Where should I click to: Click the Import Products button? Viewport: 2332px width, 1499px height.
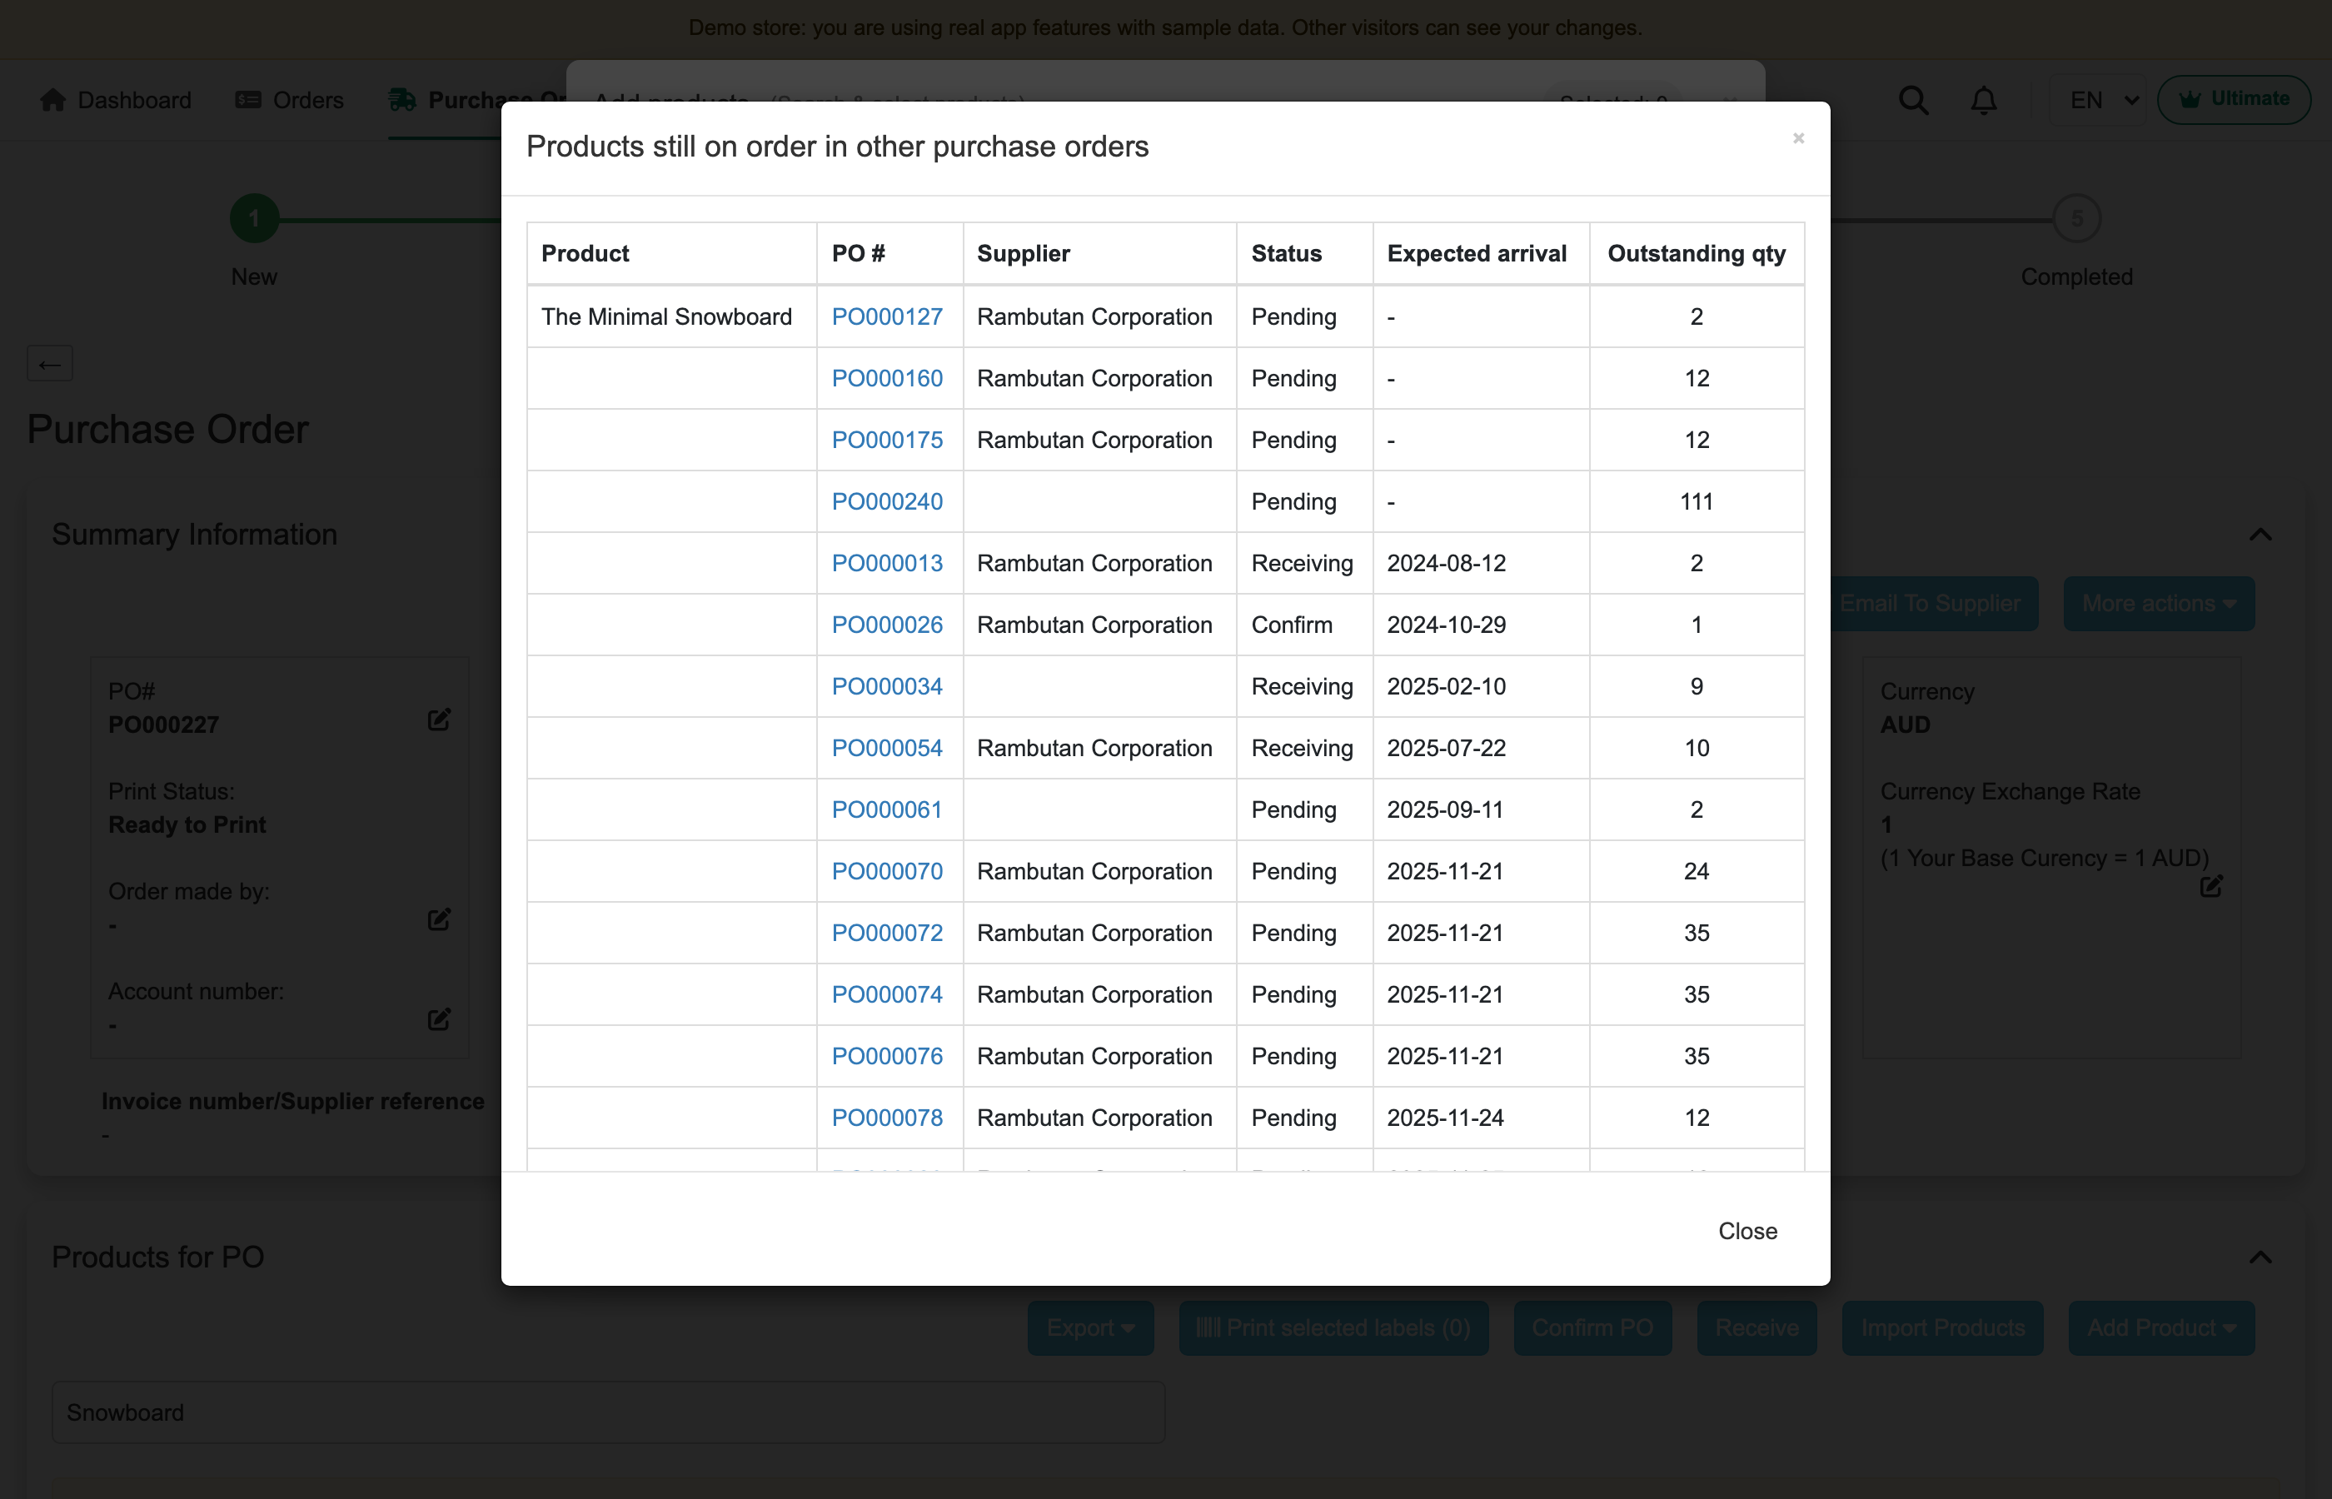(x=1943, y=1327)
